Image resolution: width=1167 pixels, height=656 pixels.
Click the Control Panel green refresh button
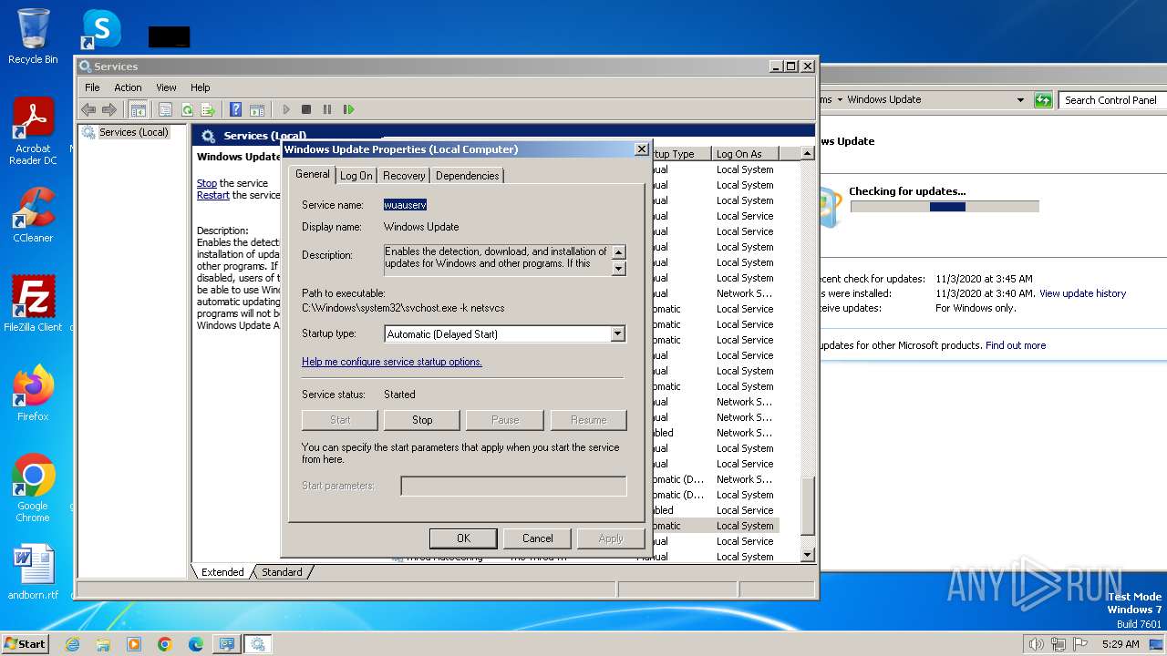tap(1043, 100)
